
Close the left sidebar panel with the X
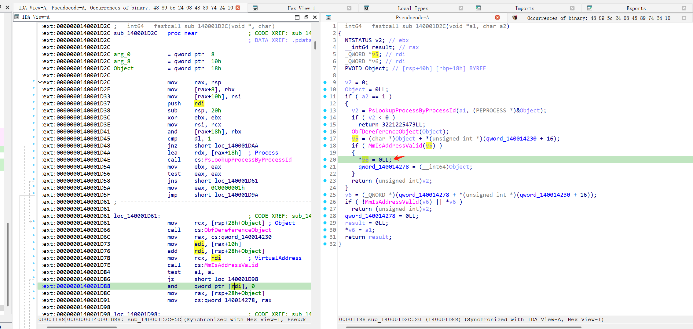[x=8, y=7]
